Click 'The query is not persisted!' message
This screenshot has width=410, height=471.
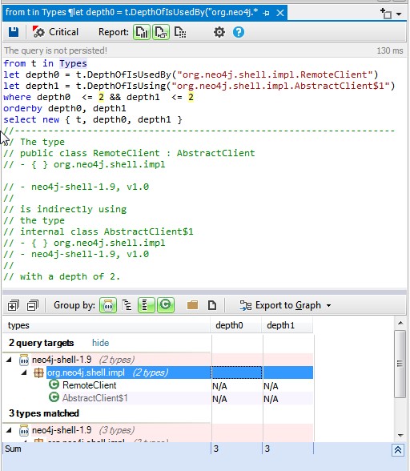click(55, 50)
